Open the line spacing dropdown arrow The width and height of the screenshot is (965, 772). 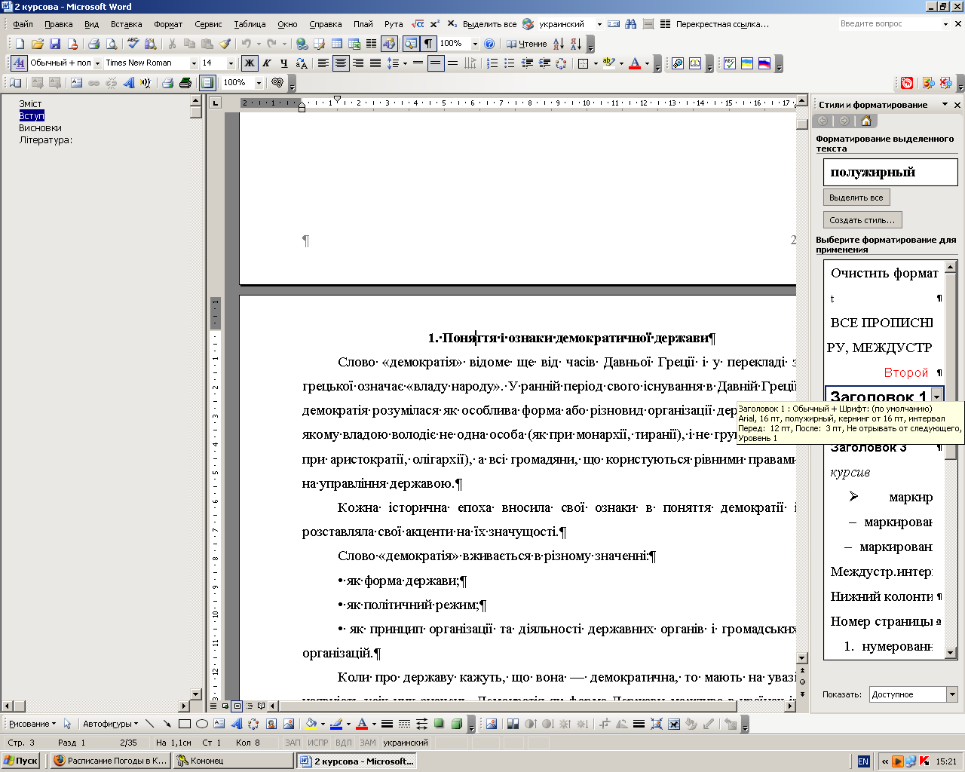[405, 63]
